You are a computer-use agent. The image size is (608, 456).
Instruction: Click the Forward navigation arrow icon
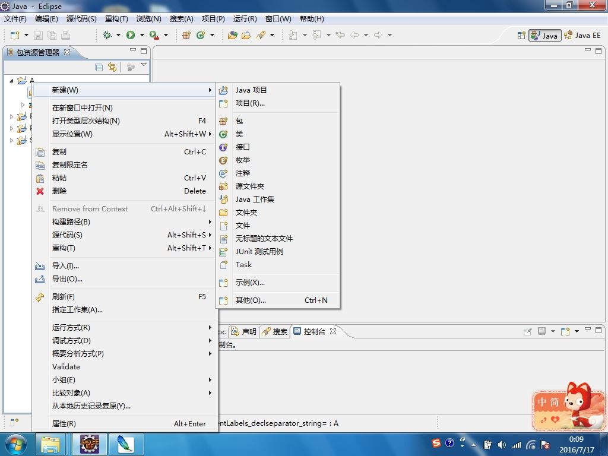pos(378,35)
